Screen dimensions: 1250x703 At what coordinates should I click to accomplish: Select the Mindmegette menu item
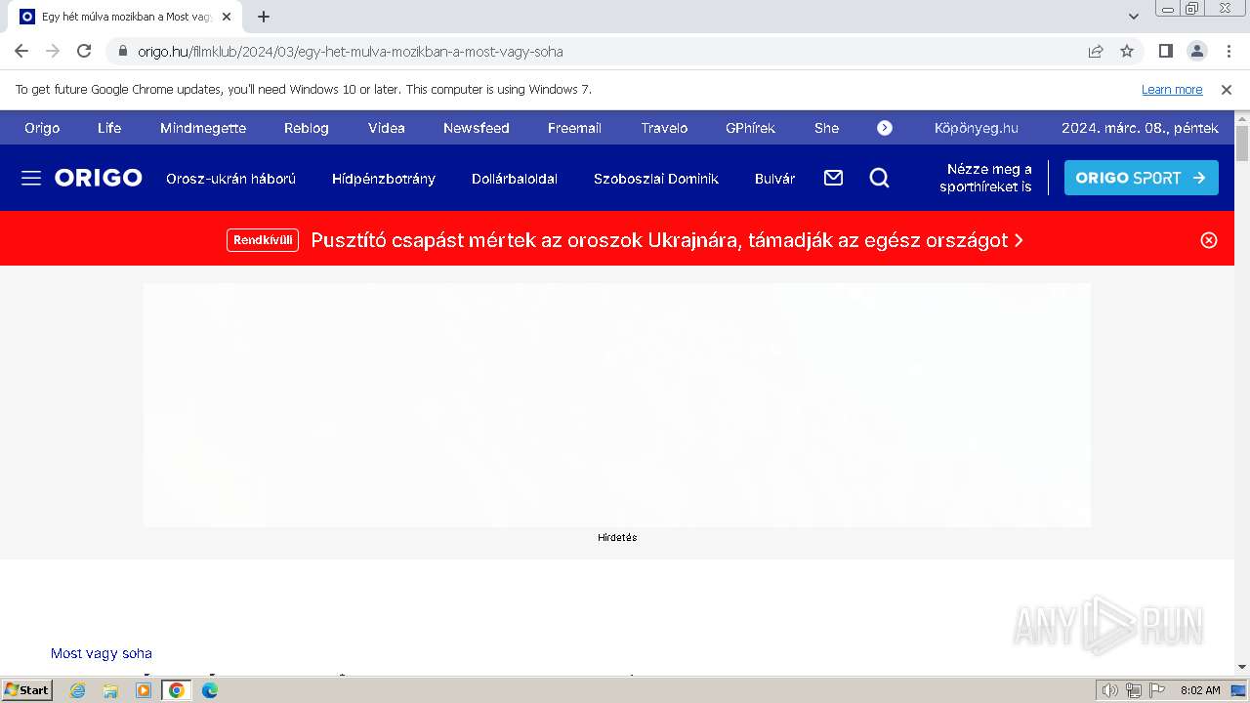pyautogui.click(x=203, y=128)
